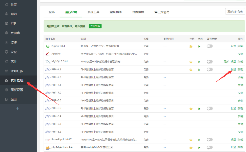Click the MySQL 5.5.61 green status play icon
The height and width of the screenshot is (152, 246).
[200, 62]
